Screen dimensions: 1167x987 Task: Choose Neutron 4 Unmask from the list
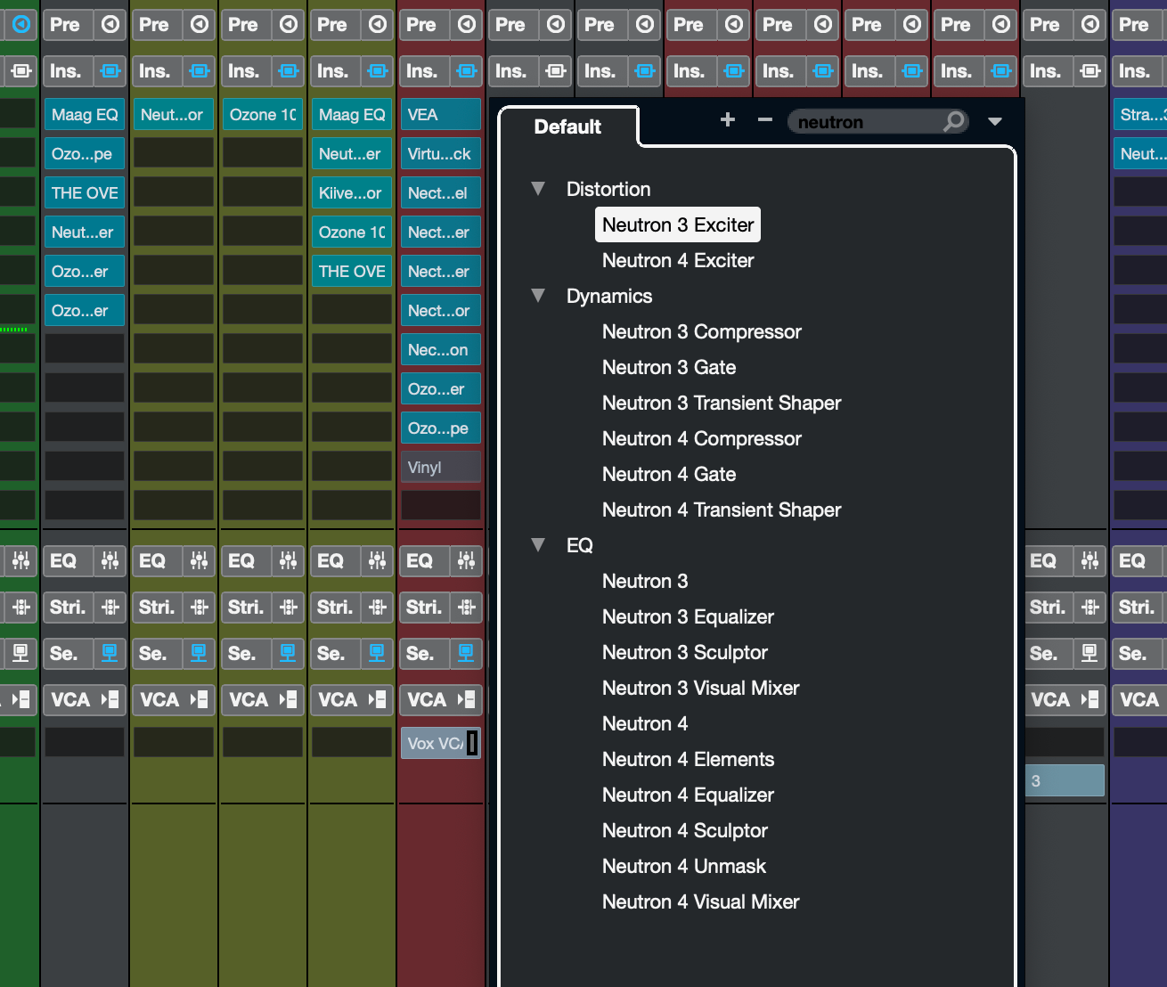point(684,866)
